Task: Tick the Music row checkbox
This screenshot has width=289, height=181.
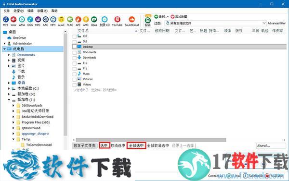Action: [x=74, y=74]
